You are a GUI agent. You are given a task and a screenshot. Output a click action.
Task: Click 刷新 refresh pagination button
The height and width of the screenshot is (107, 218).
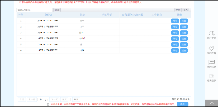76,100
